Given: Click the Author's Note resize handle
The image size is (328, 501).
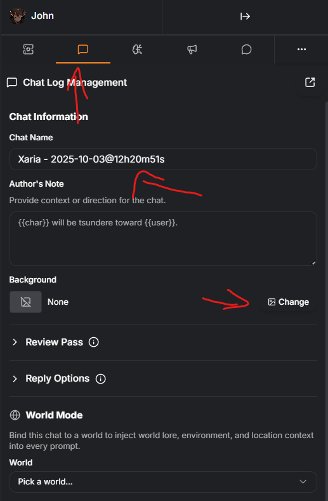Looking at the screenshot, I should [x=313, y=263].
